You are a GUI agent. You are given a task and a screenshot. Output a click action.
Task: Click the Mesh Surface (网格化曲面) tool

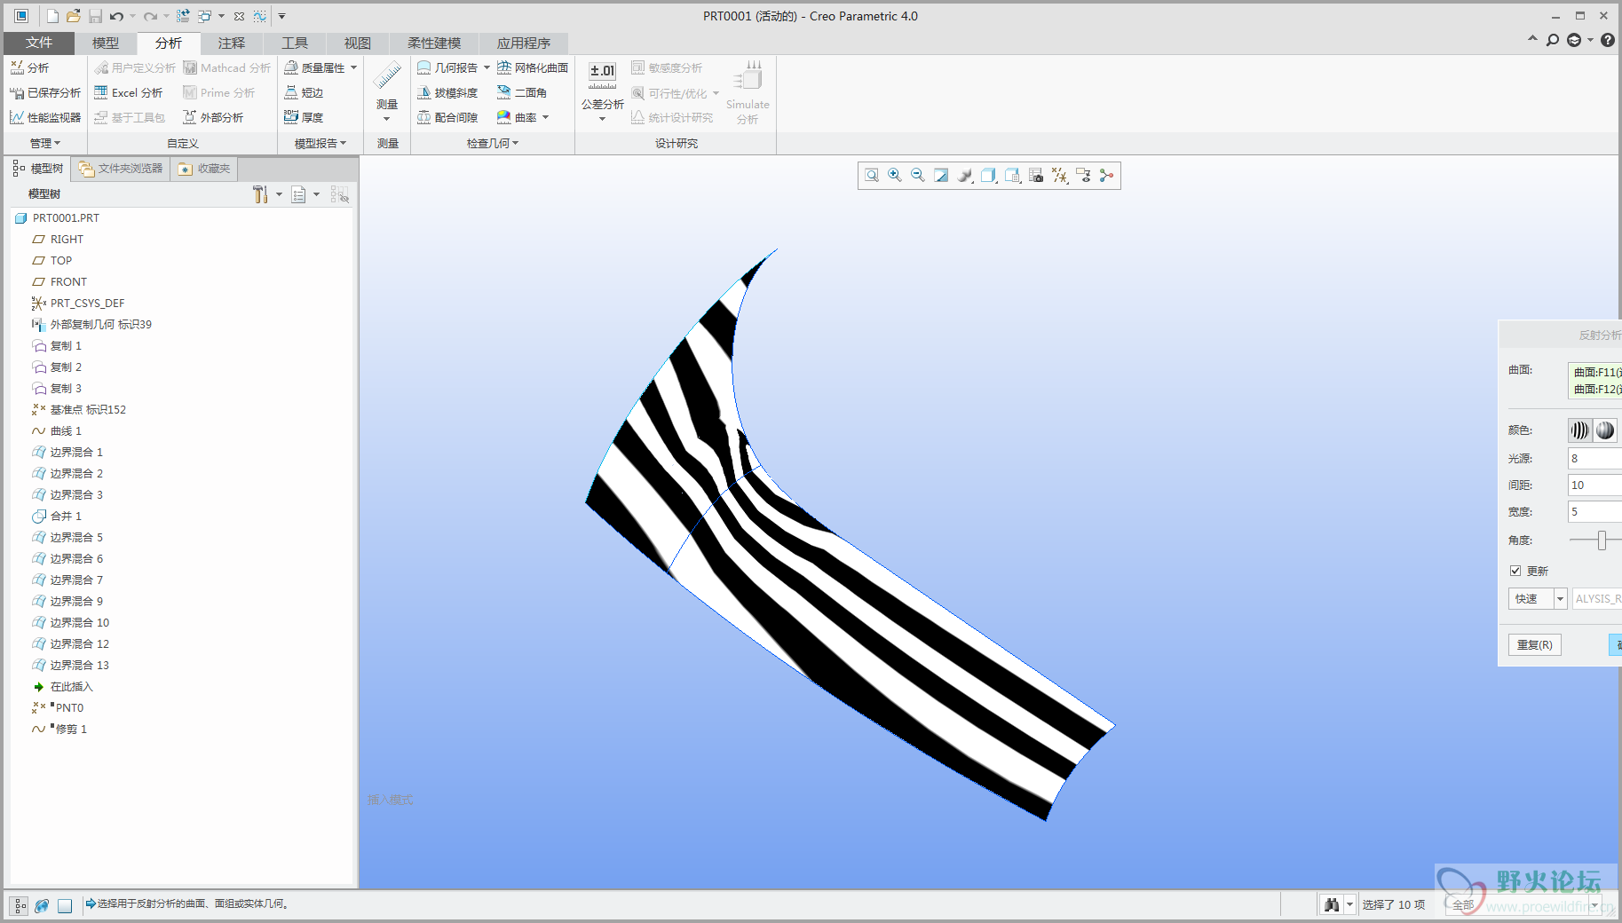533,67
